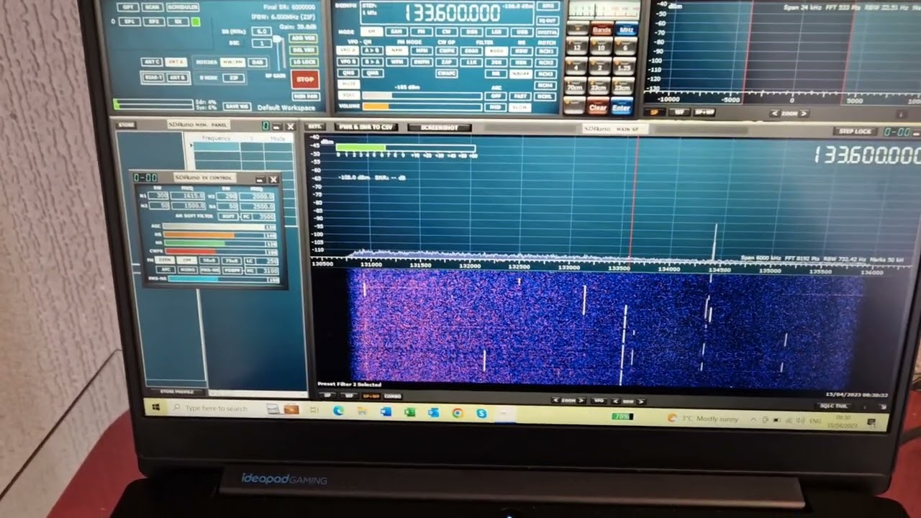Viewport: 921px width, 518px height.
Task: Switch main display to SP view
Action: (327, 396)
